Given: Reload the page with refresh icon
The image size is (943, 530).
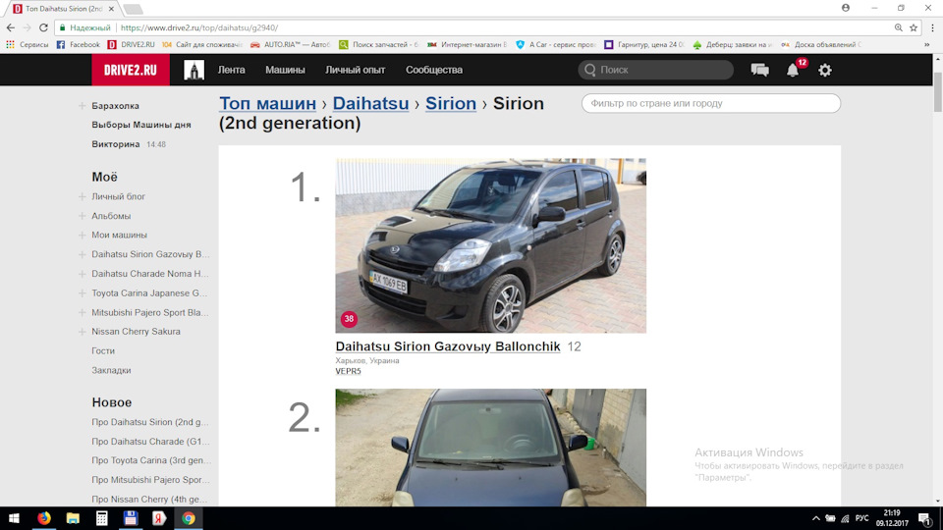Looking at the screenshot, I should click(x=43, y=27).
